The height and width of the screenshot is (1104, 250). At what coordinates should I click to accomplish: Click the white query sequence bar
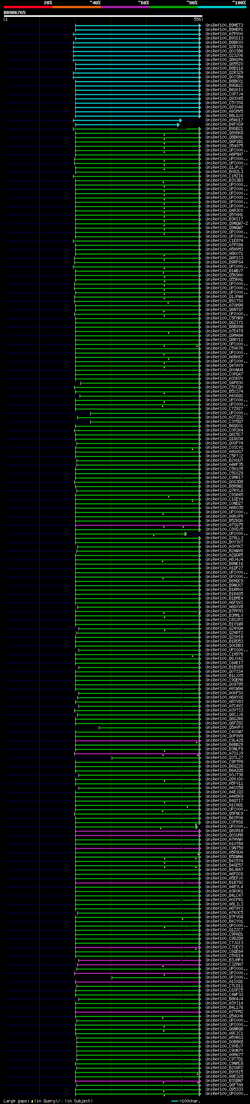click(103, 16)
